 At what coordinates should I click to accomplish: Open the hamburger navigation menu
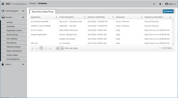coord(3,4)
